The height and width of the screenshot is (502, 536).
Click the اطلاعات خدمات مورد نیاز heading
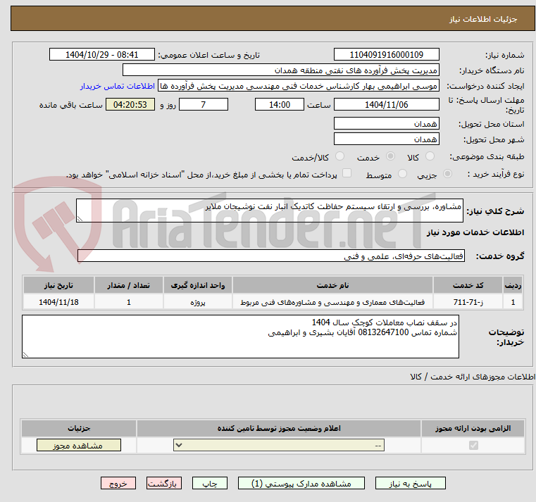tap(475, 233)
